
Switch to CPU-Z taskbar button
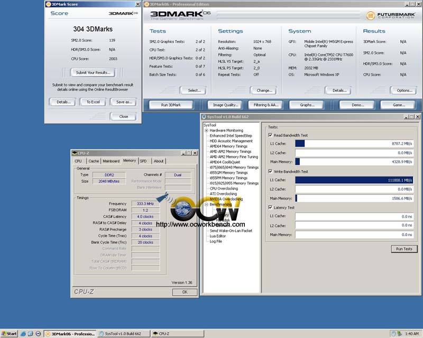pos(177,334)
